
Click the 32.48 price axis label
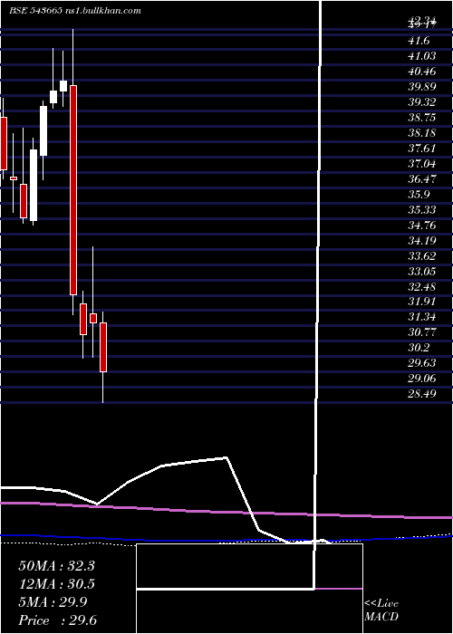[421, 287]
